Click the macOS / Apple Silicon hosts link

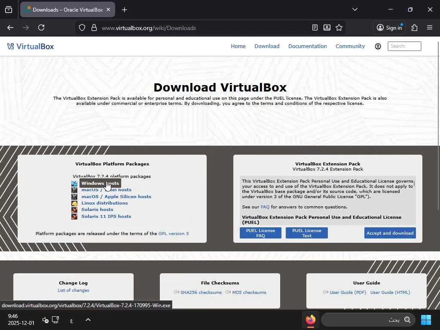tap(116, 196)
